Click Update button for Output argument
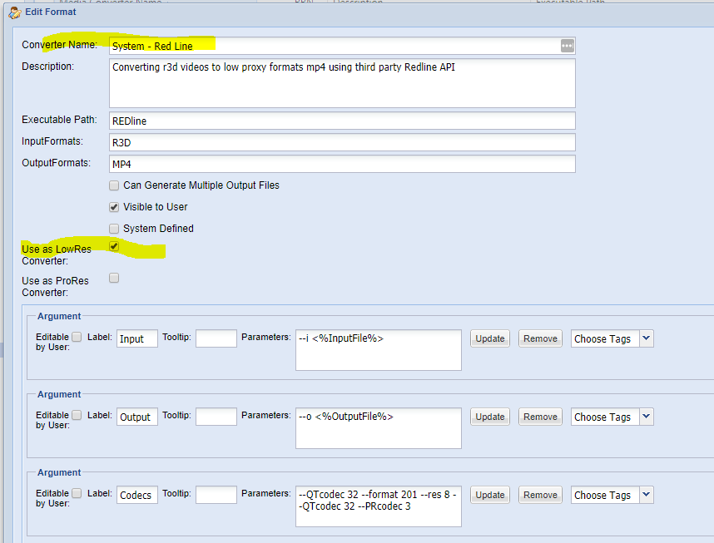 pos(490,417)
